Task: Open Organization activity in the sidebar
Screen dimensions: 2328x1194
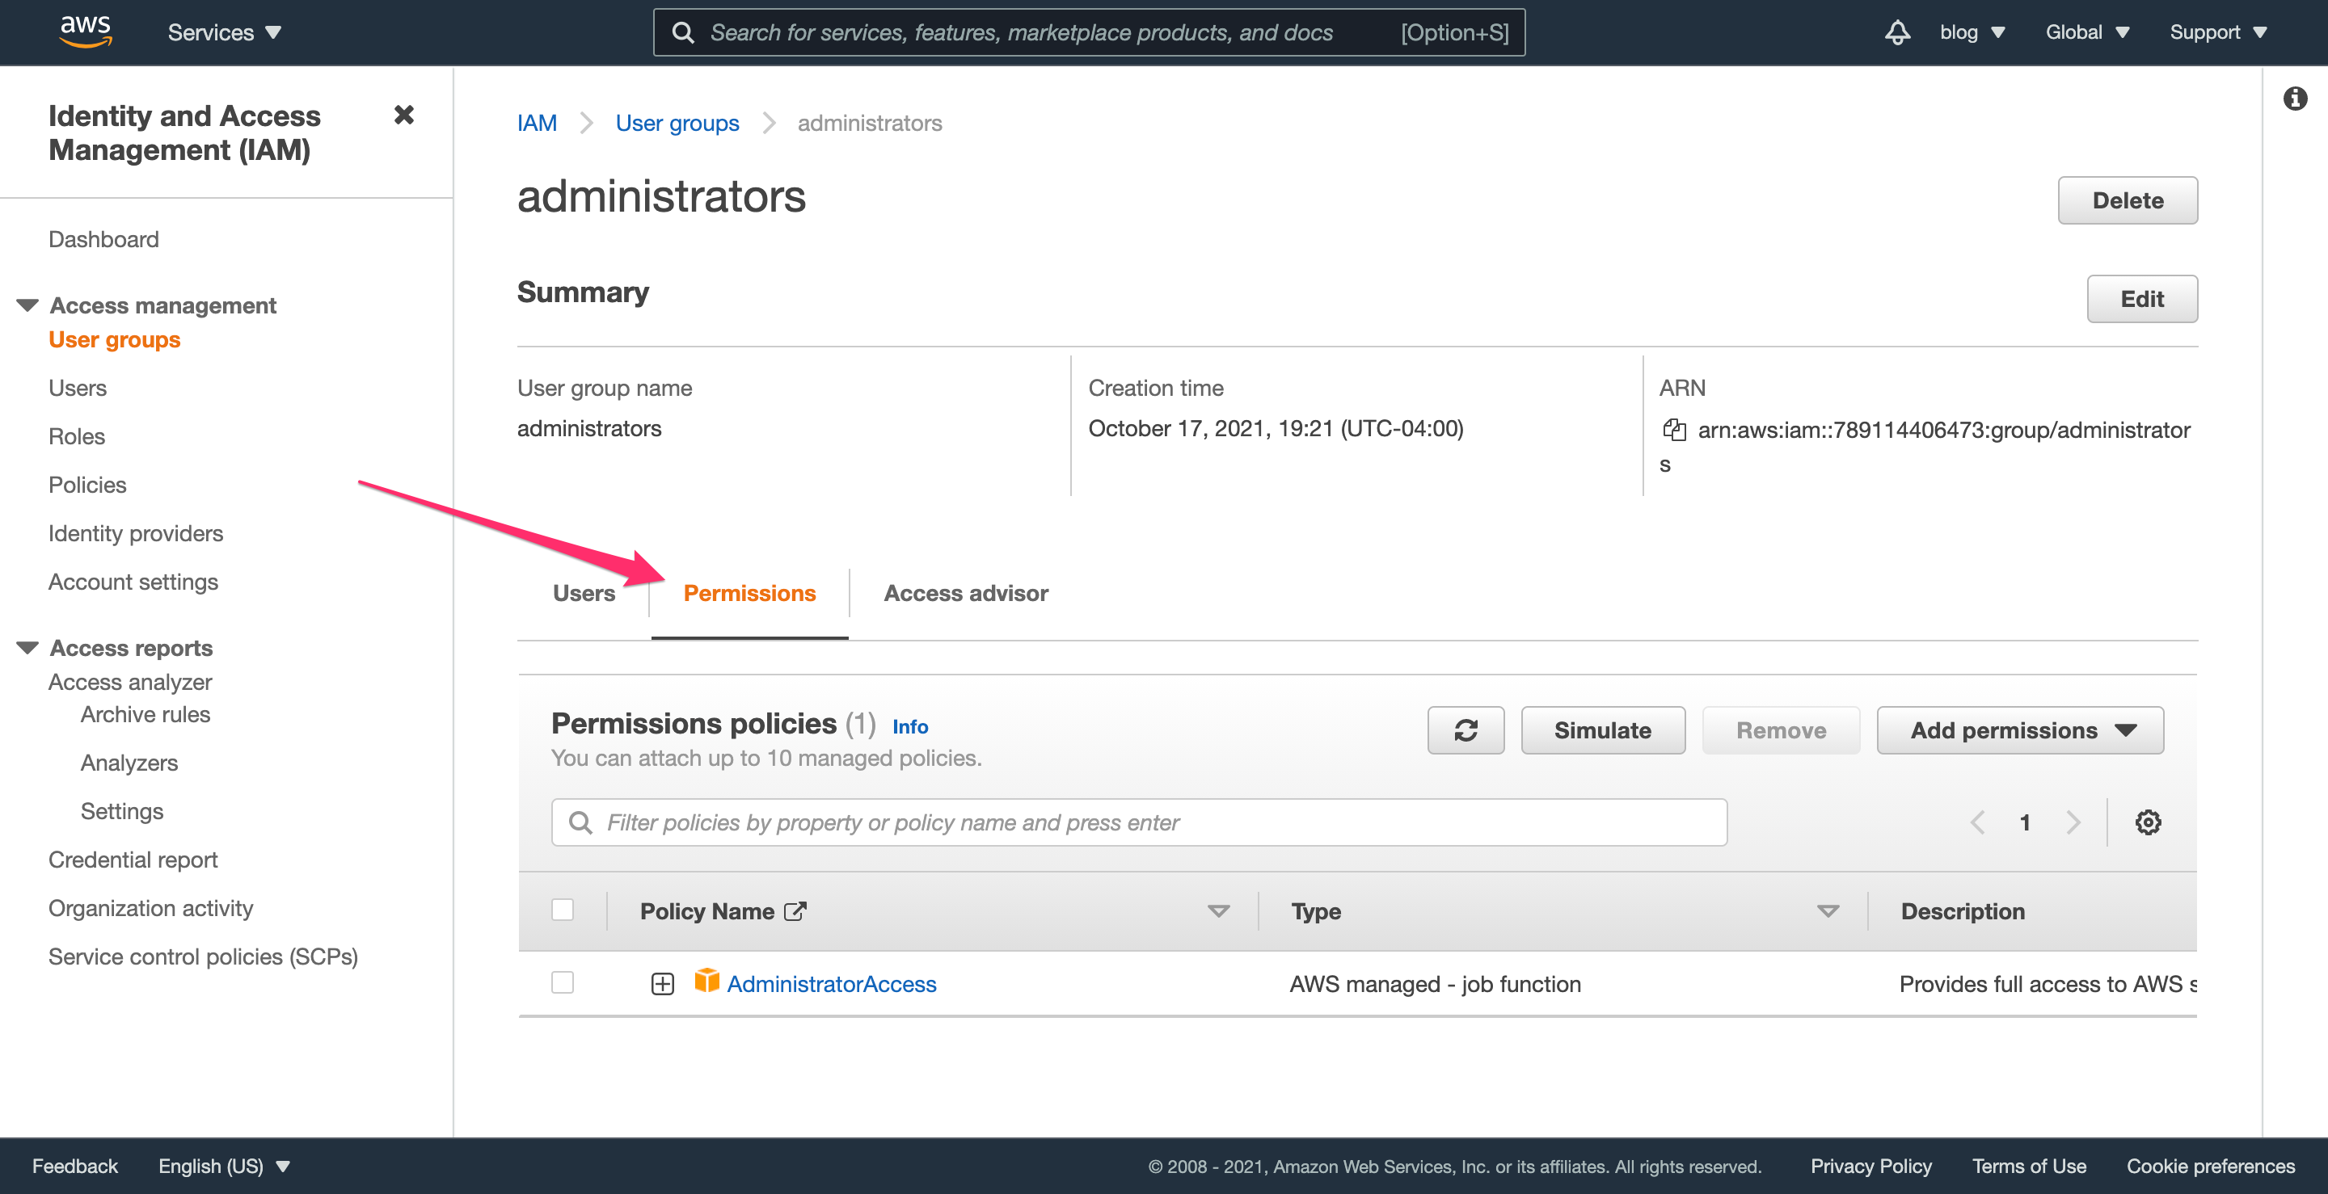Action: (151, 908)
